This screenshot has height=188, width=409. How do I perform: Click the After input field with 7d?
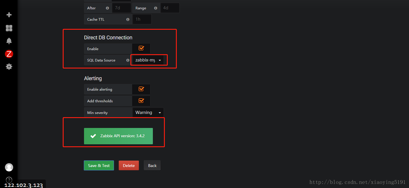121,8
